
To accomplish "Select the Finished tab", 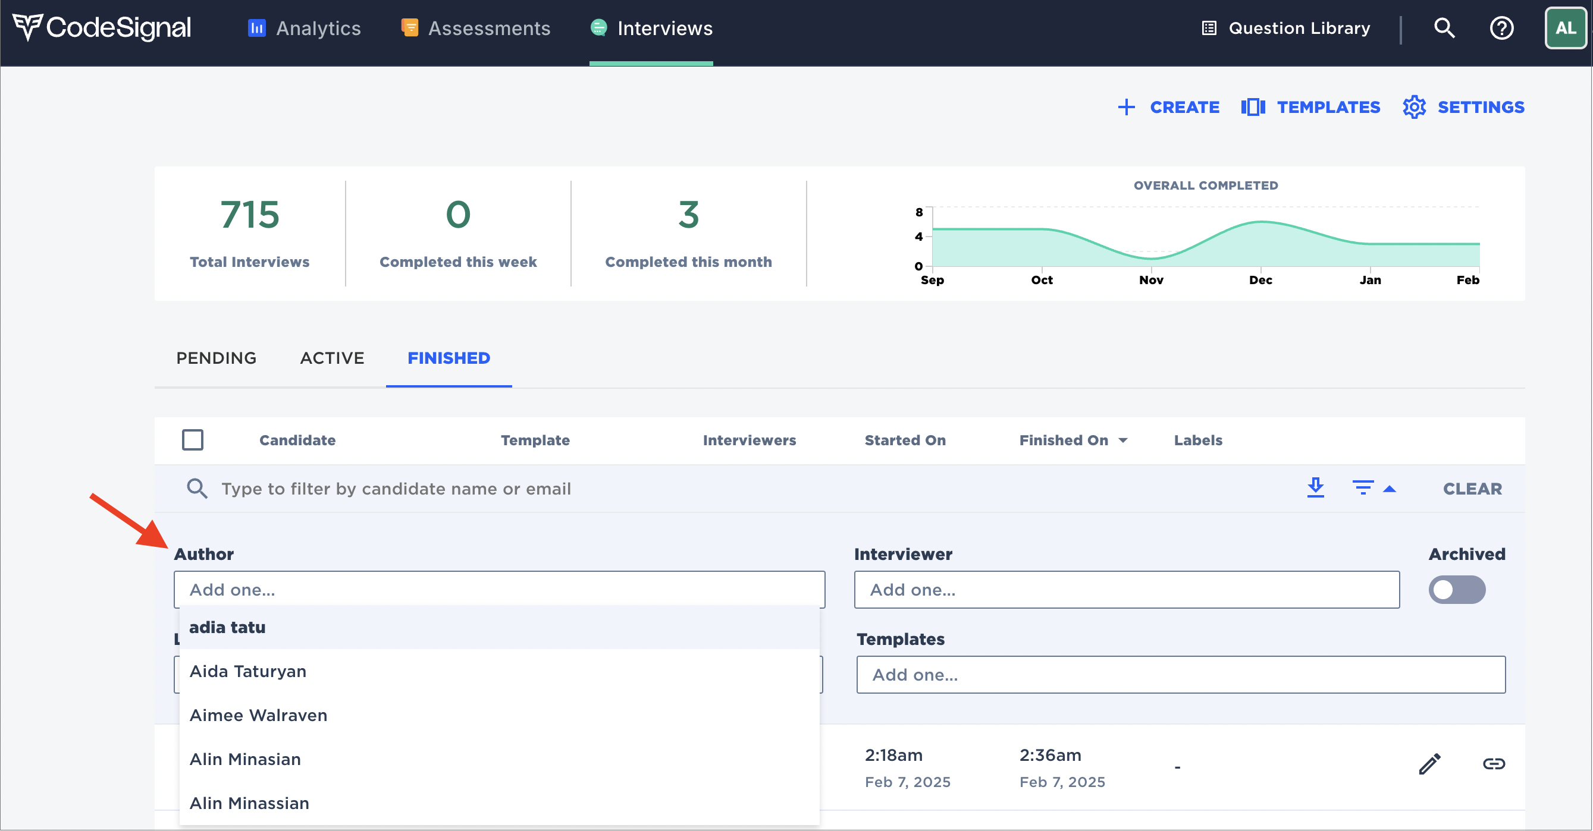I will click(449, 358).
